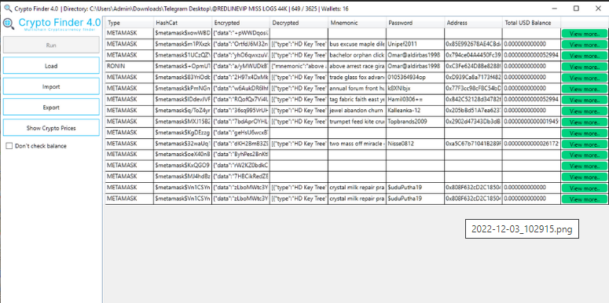
Task: Select the RONIN cell in the Type column
Action: (130, 67)
